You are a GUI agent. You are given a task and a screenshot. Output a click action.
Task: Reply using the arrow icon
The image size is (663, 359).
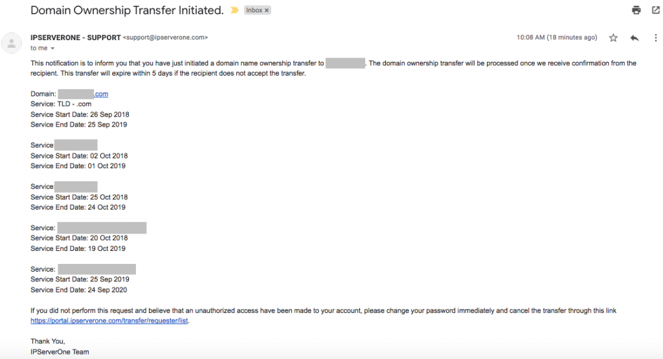pos(635,38)
